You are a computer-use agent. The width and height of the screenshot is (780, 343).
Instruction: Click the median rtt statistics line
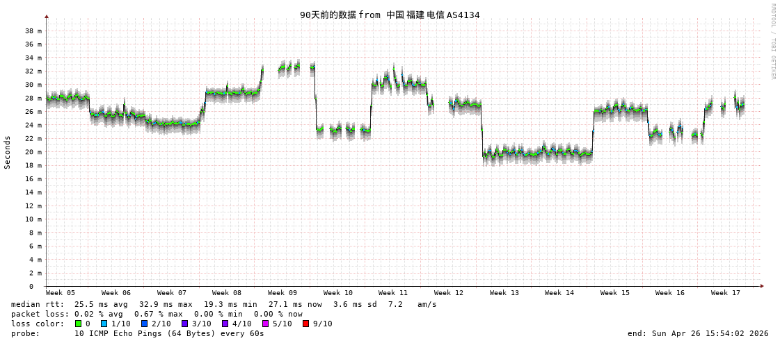[x=223, y=304]
